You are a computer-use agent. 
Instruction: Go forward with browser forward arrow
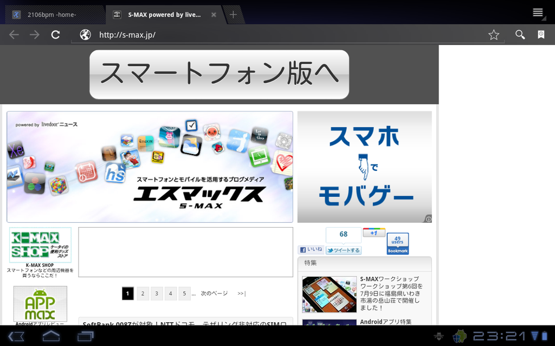[x=35, y=35]
